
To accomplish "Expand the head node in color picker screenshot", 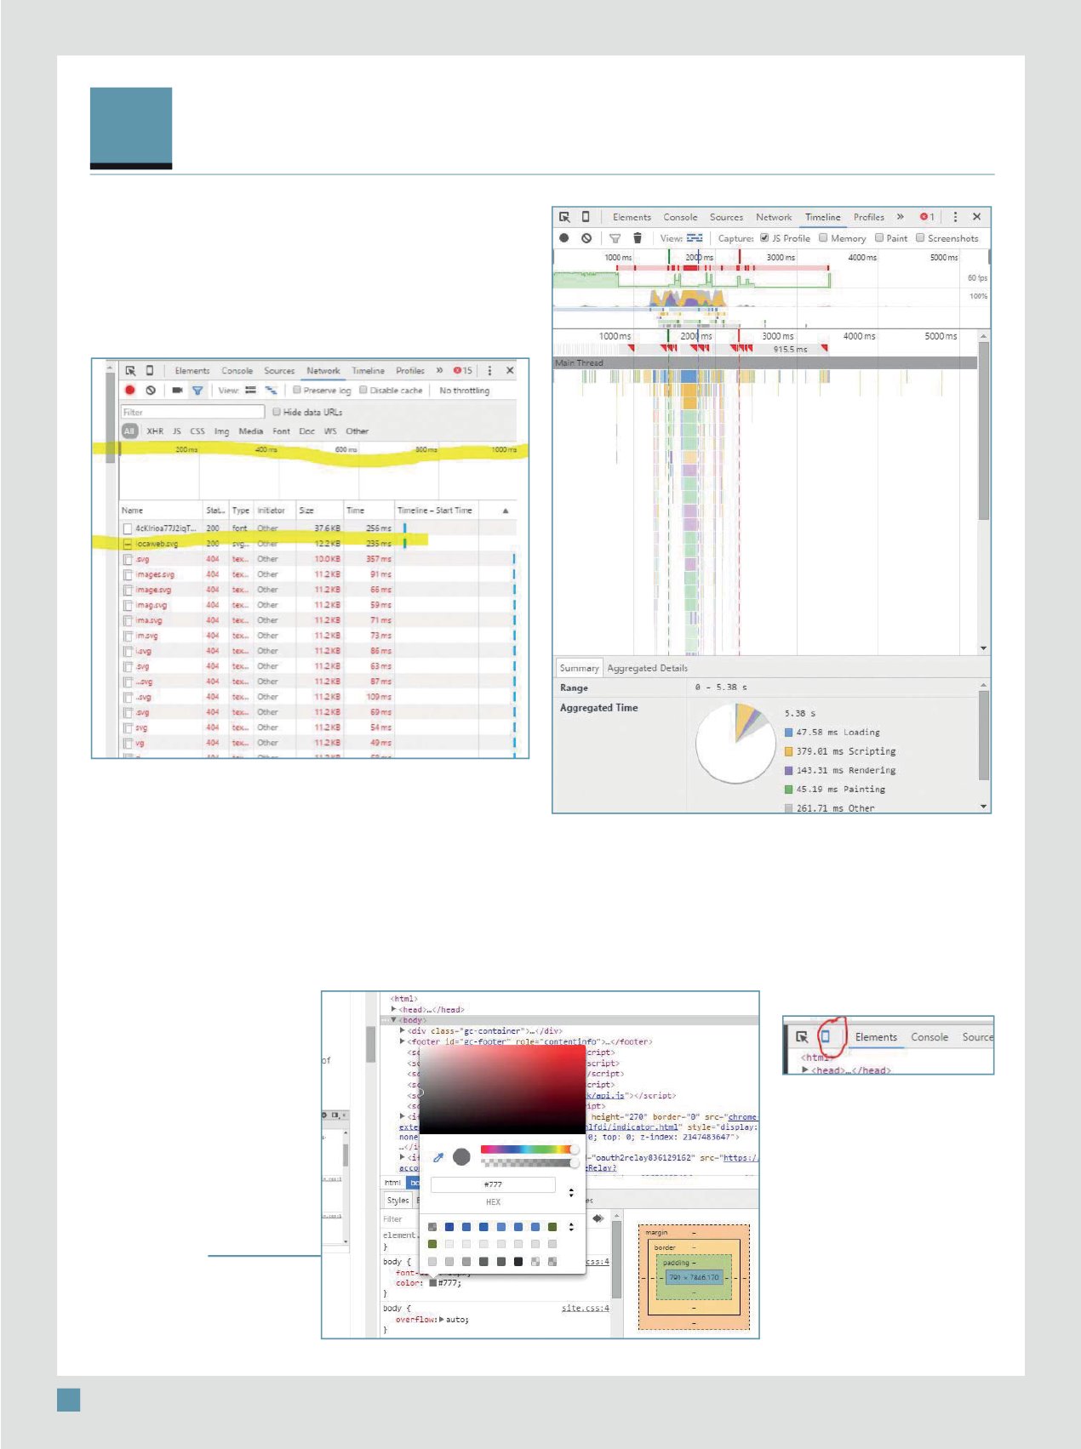I will [393, 1010].
